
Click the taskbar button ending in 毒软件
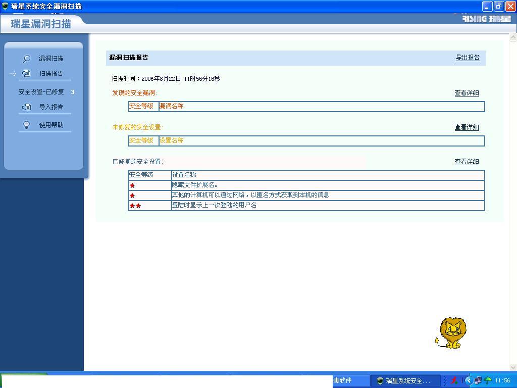click(350, 381)
